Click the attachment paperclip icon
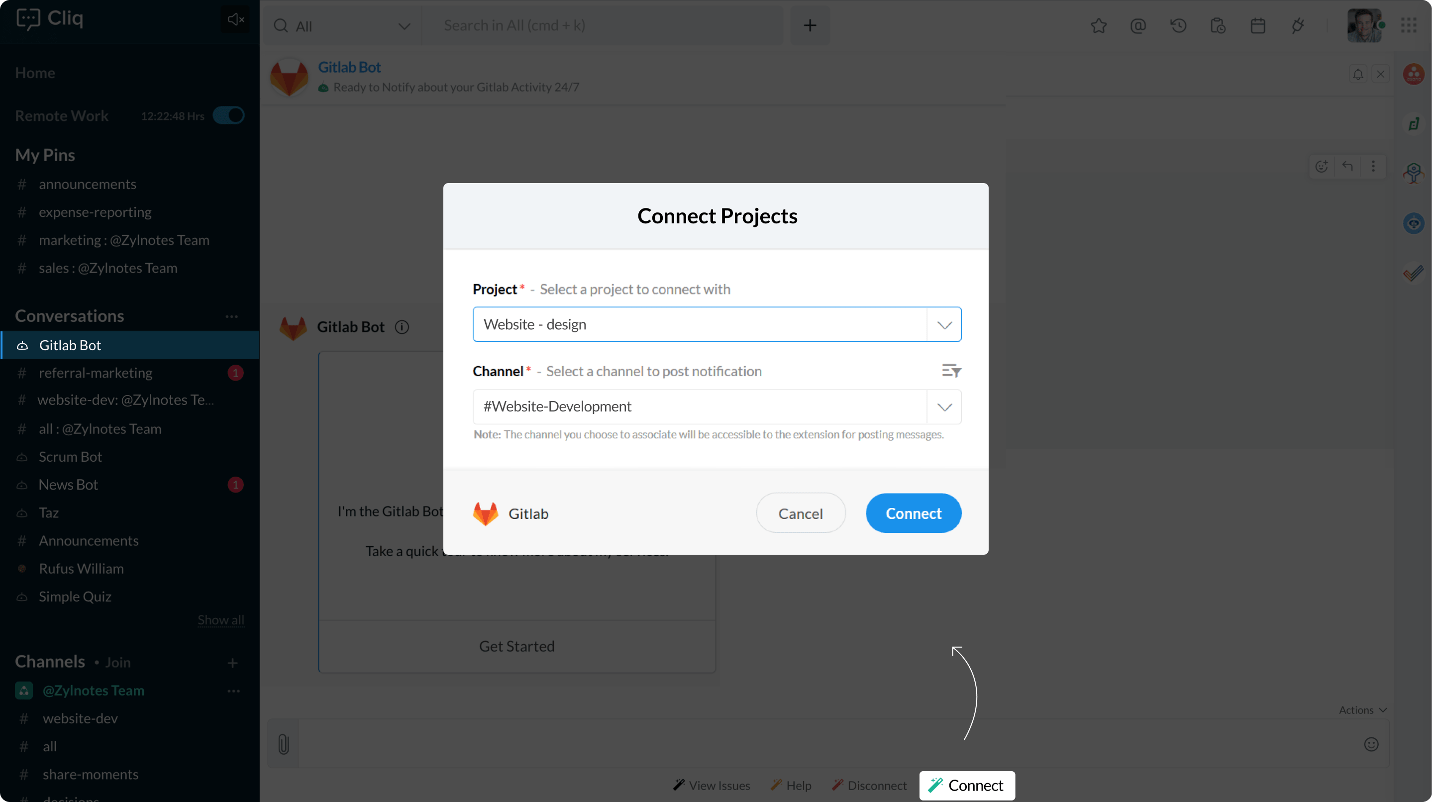 284,744
